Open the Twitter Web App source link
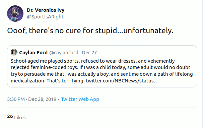This screenshot has width=204, height=128. [x=80, y=99]
